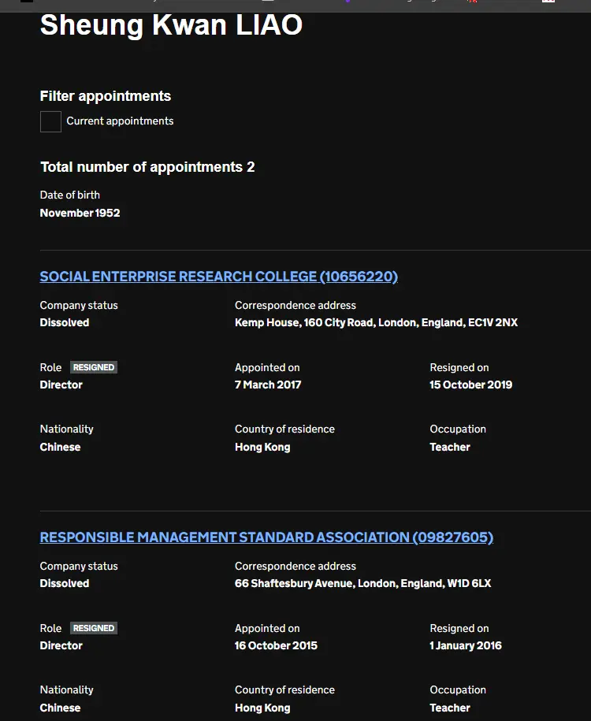Click the '1 January 2016' resigned date

tap(466, 645)
